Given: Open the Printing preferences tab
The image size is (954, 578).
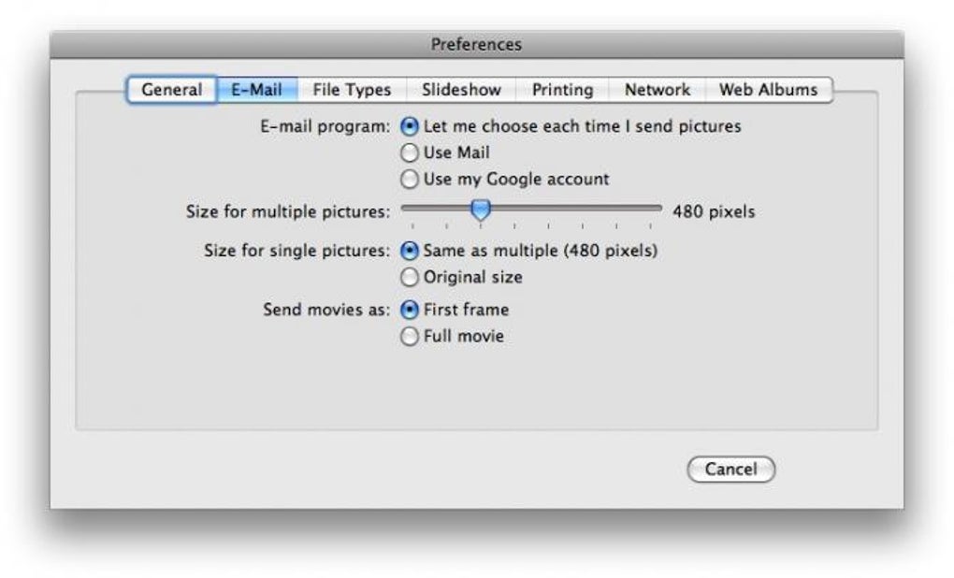Looking at the screenshot, I should [562, 90].
